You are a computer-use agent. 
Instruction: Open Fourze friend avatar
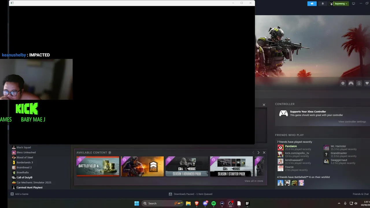[x=280, y=168]
